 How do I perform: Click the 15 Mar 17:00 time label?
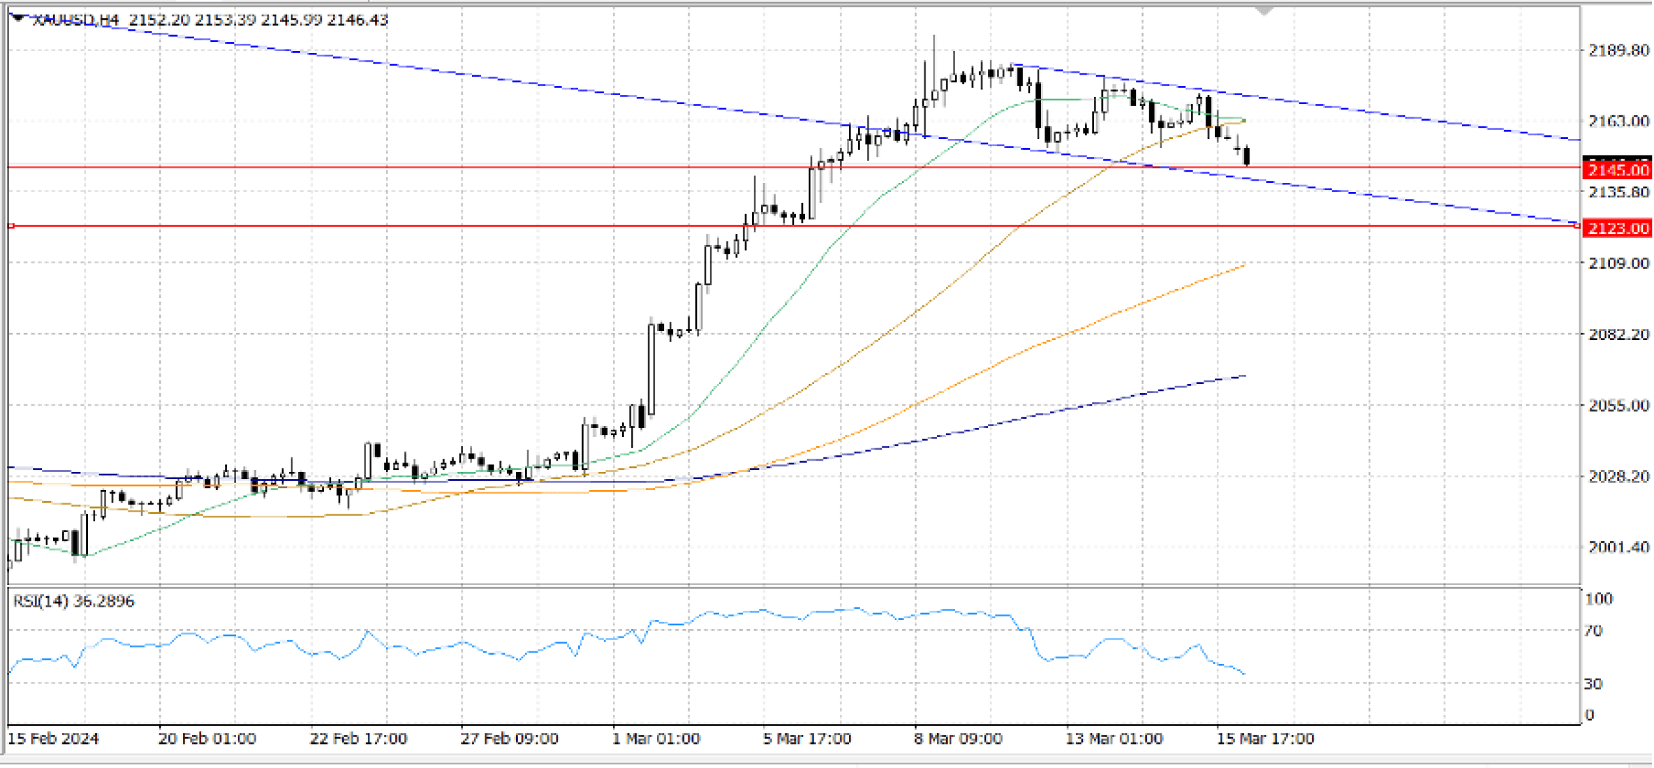pyautogui.click(x=1265, y=739)
